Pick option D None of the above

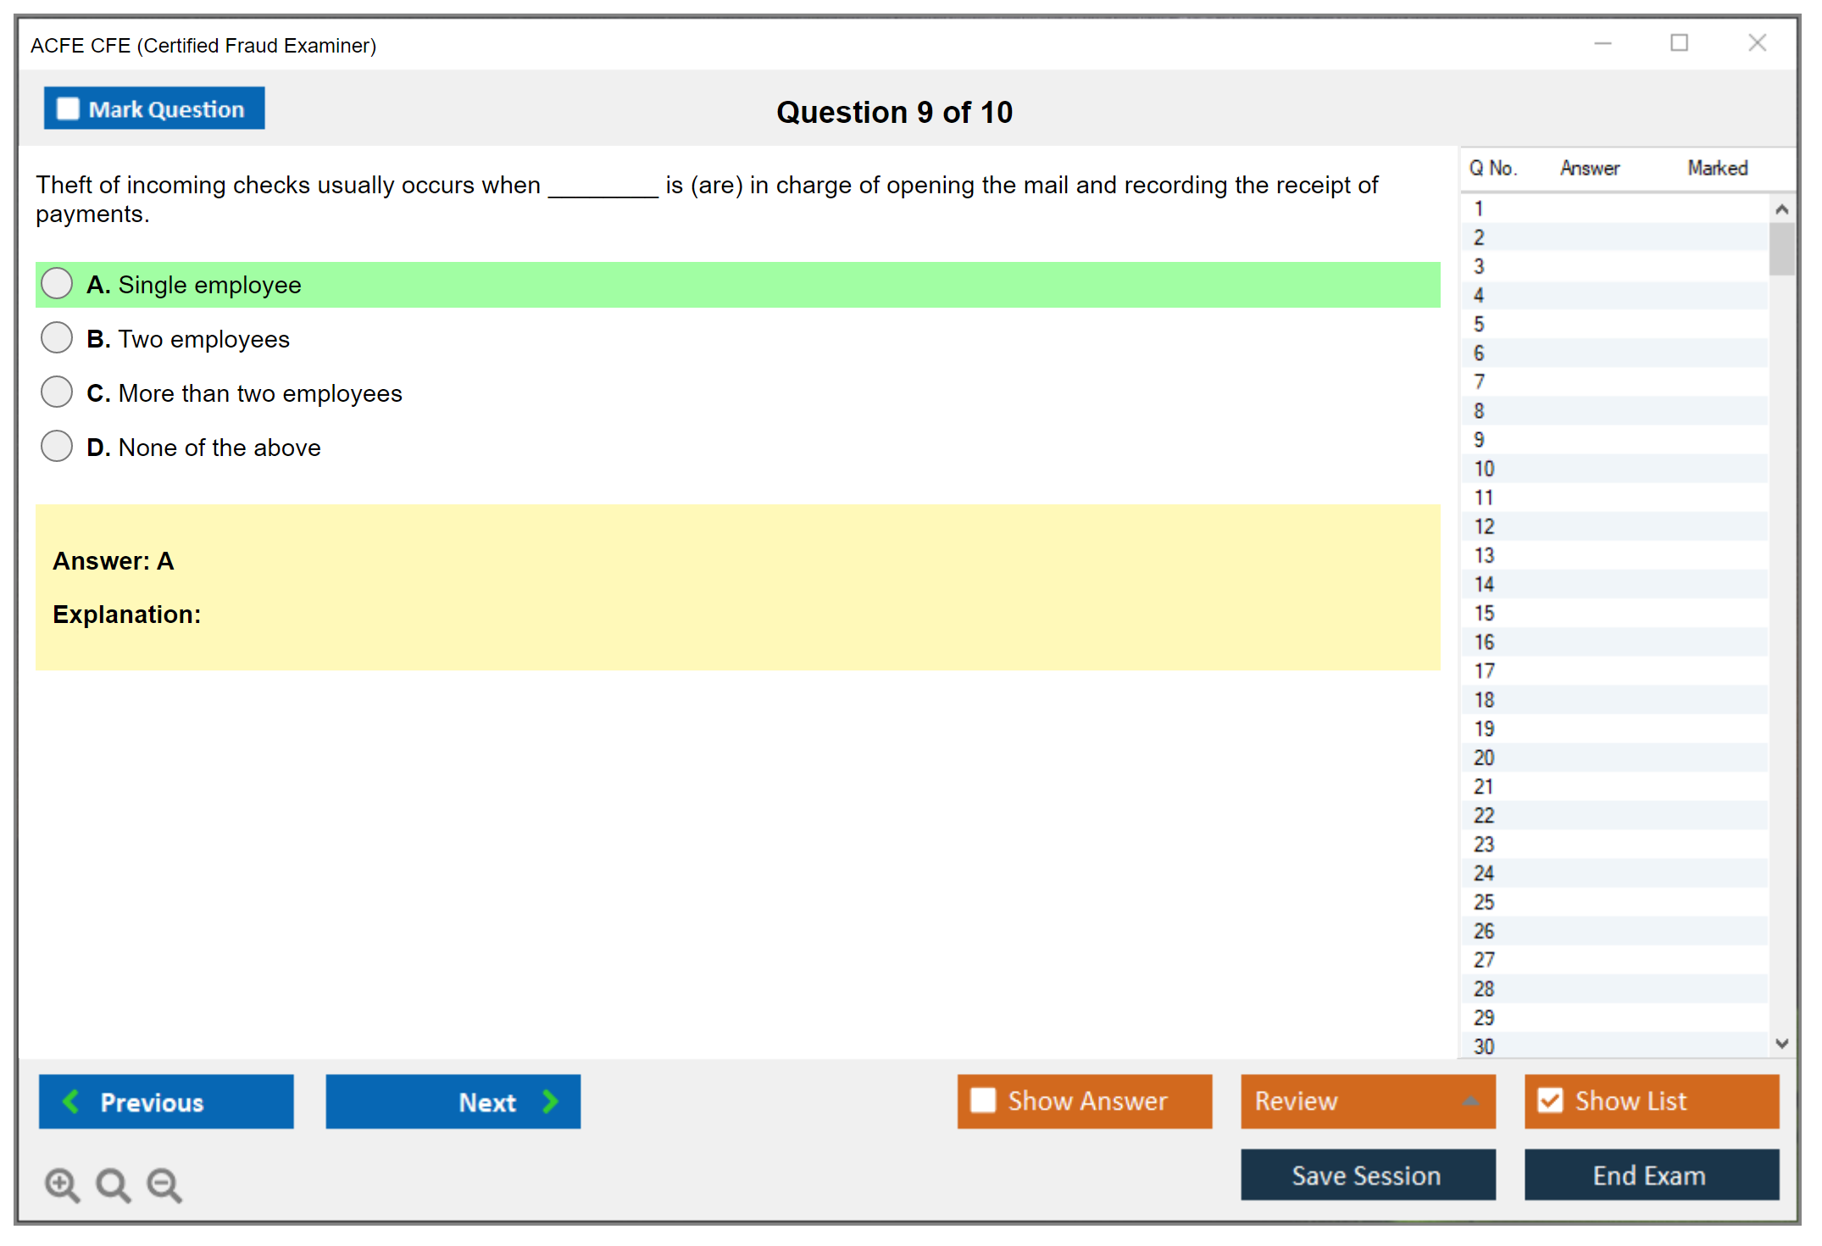pos(57,447)
